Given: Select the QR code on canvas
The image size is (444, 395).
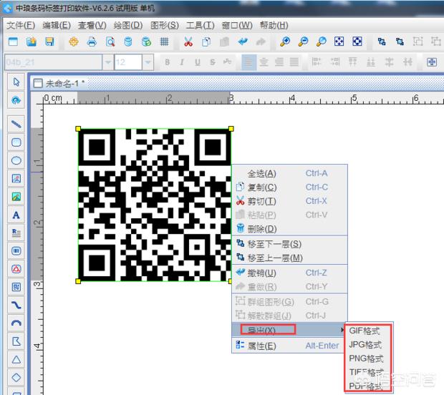Looking at the screenshot, I should click(x=155, y=205).
